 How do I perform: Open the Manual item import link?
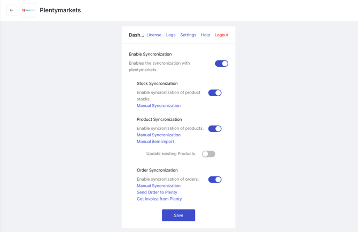tap(155, 142)
